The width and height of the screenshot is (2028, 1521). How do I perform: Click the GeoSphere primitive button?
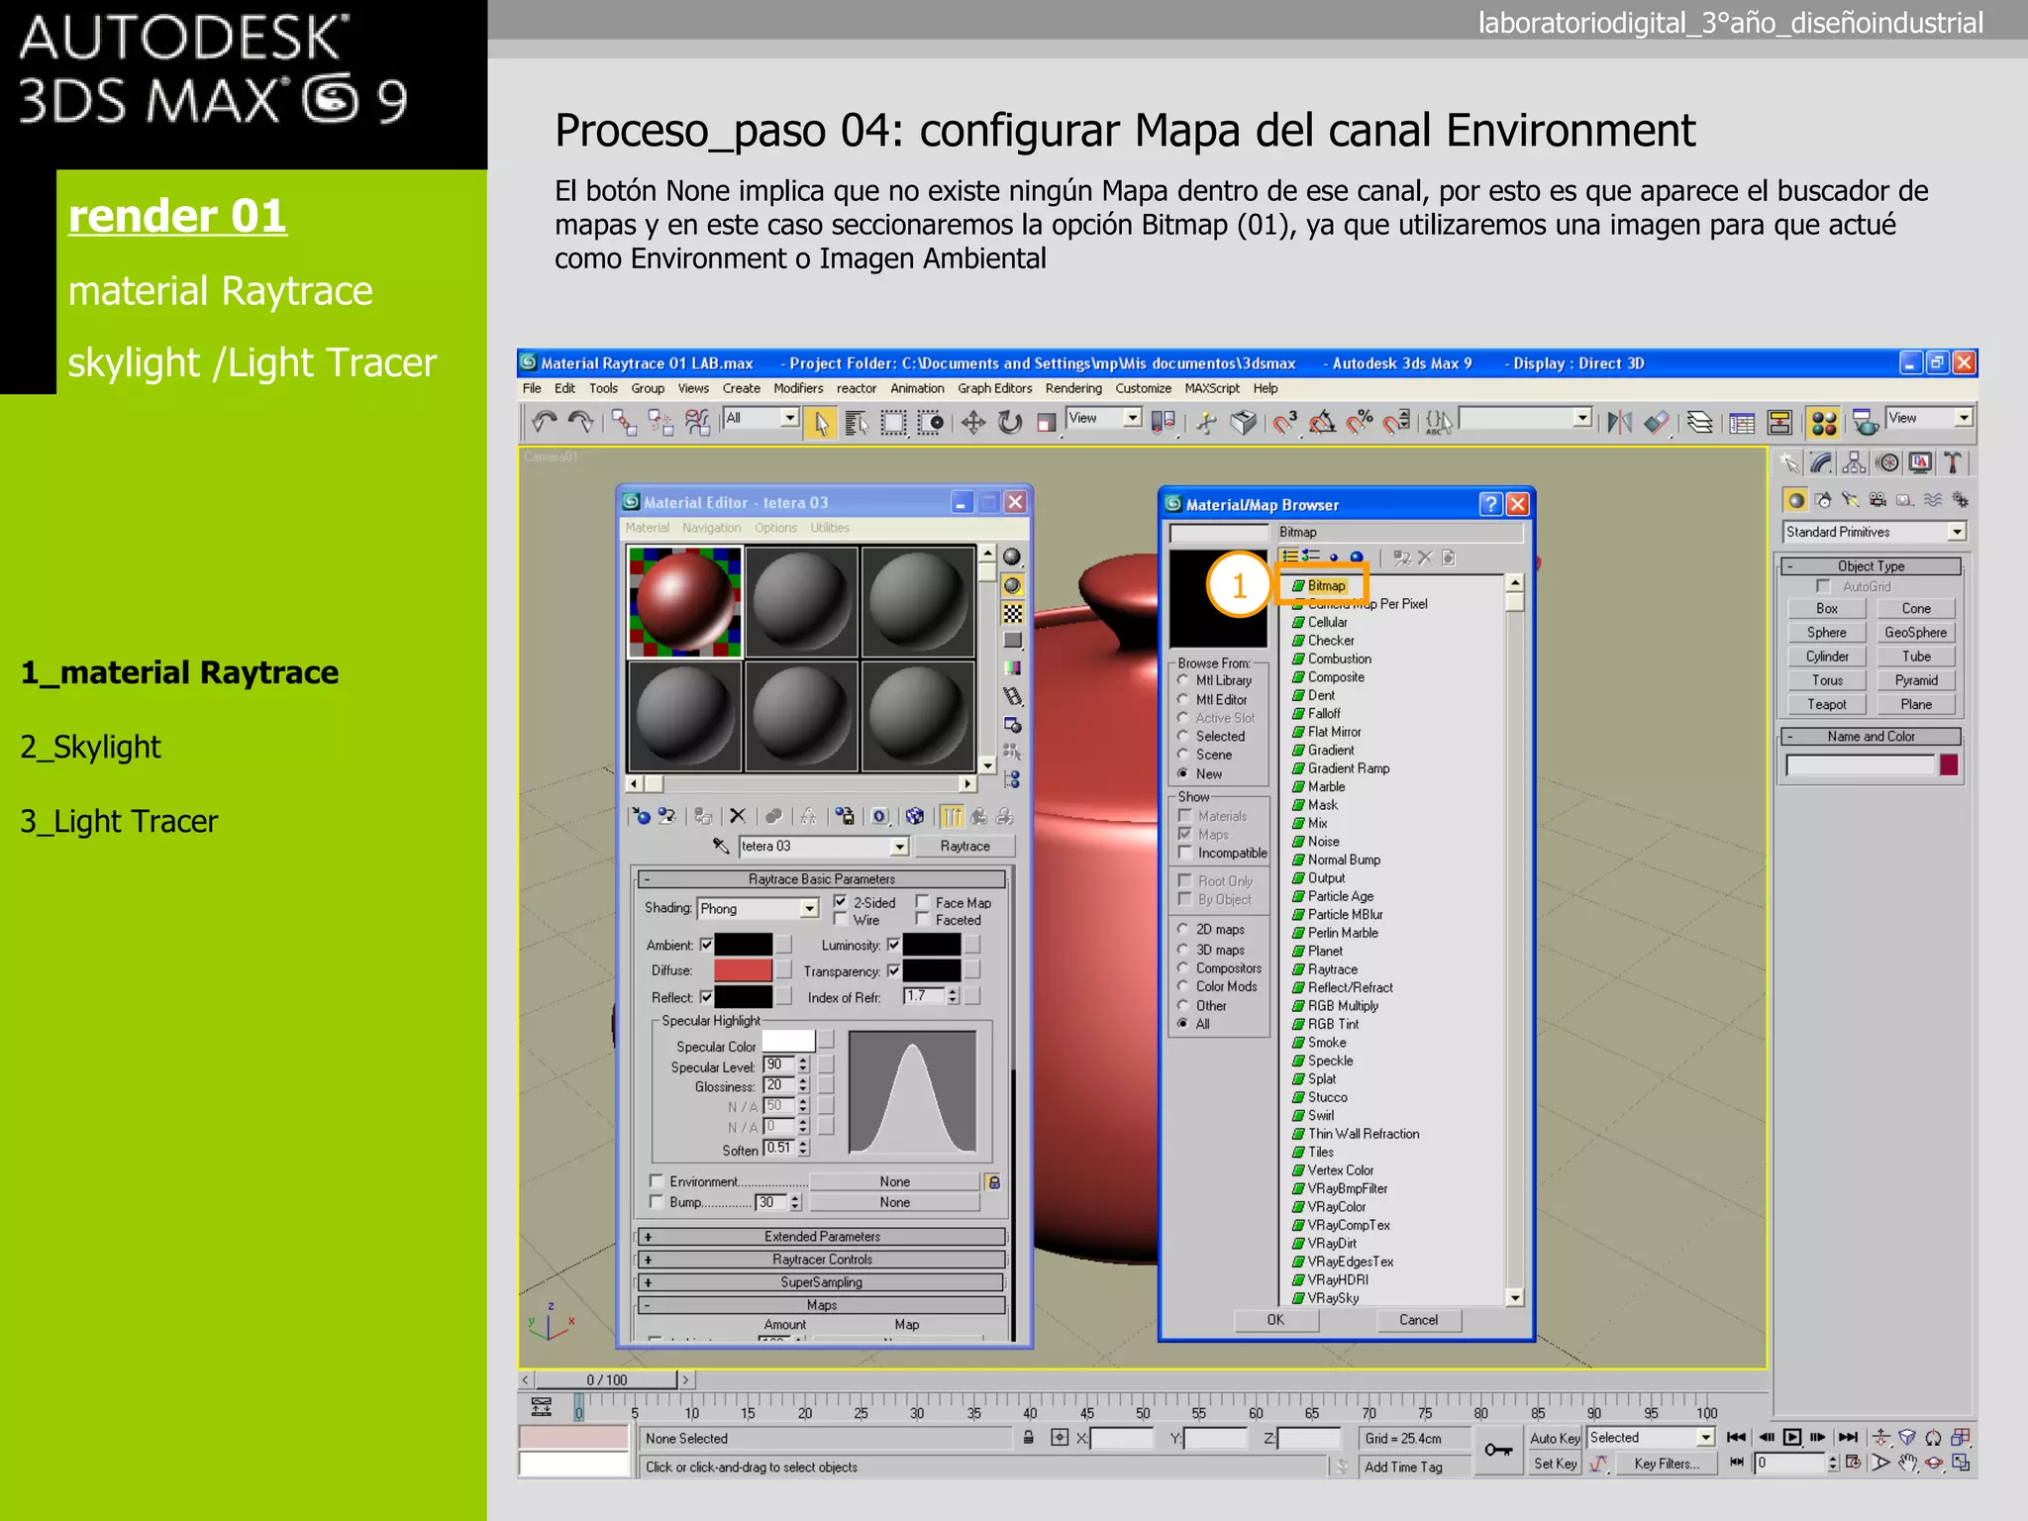1915,632
